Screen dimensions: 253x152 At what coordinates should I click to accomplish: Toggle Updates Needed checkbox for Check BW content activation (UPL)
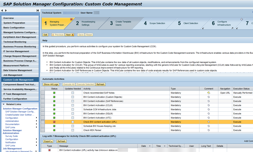pos(73,122)
